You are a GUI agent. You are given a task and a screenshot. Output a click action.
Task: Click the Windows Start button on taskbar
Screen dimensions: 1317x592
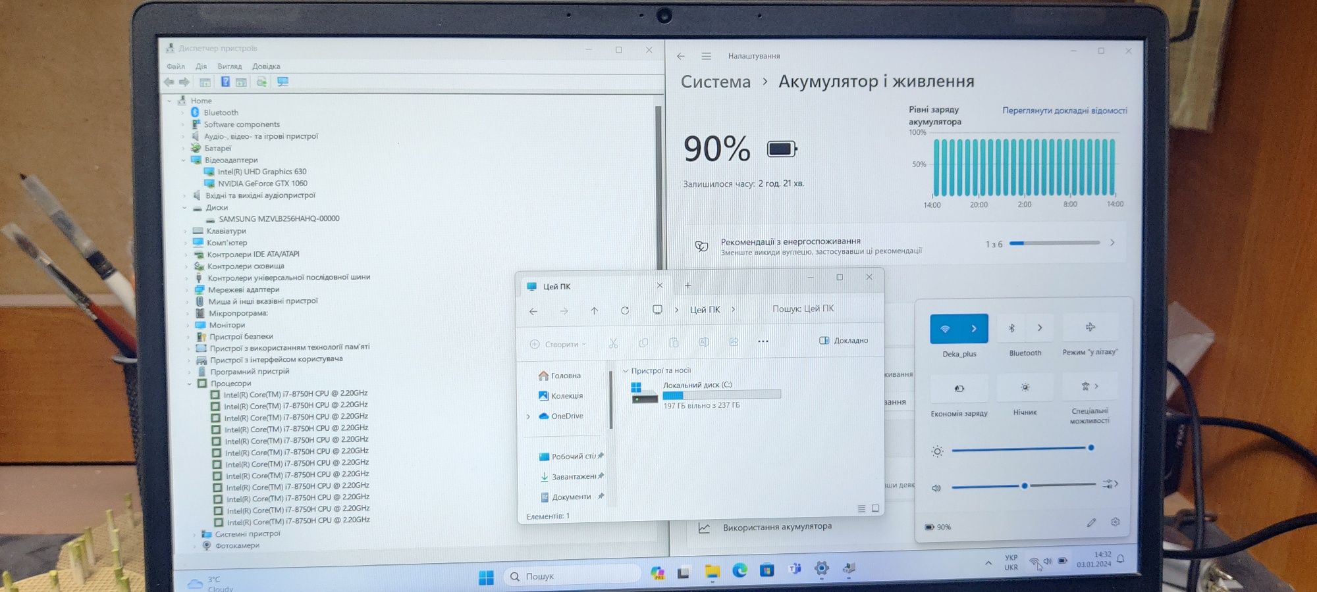pyautogui.click(x=487, y=578)
